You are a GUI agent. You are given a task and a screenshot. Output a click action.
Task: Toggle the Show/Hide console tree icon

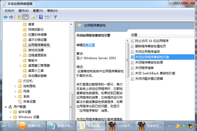25,17
